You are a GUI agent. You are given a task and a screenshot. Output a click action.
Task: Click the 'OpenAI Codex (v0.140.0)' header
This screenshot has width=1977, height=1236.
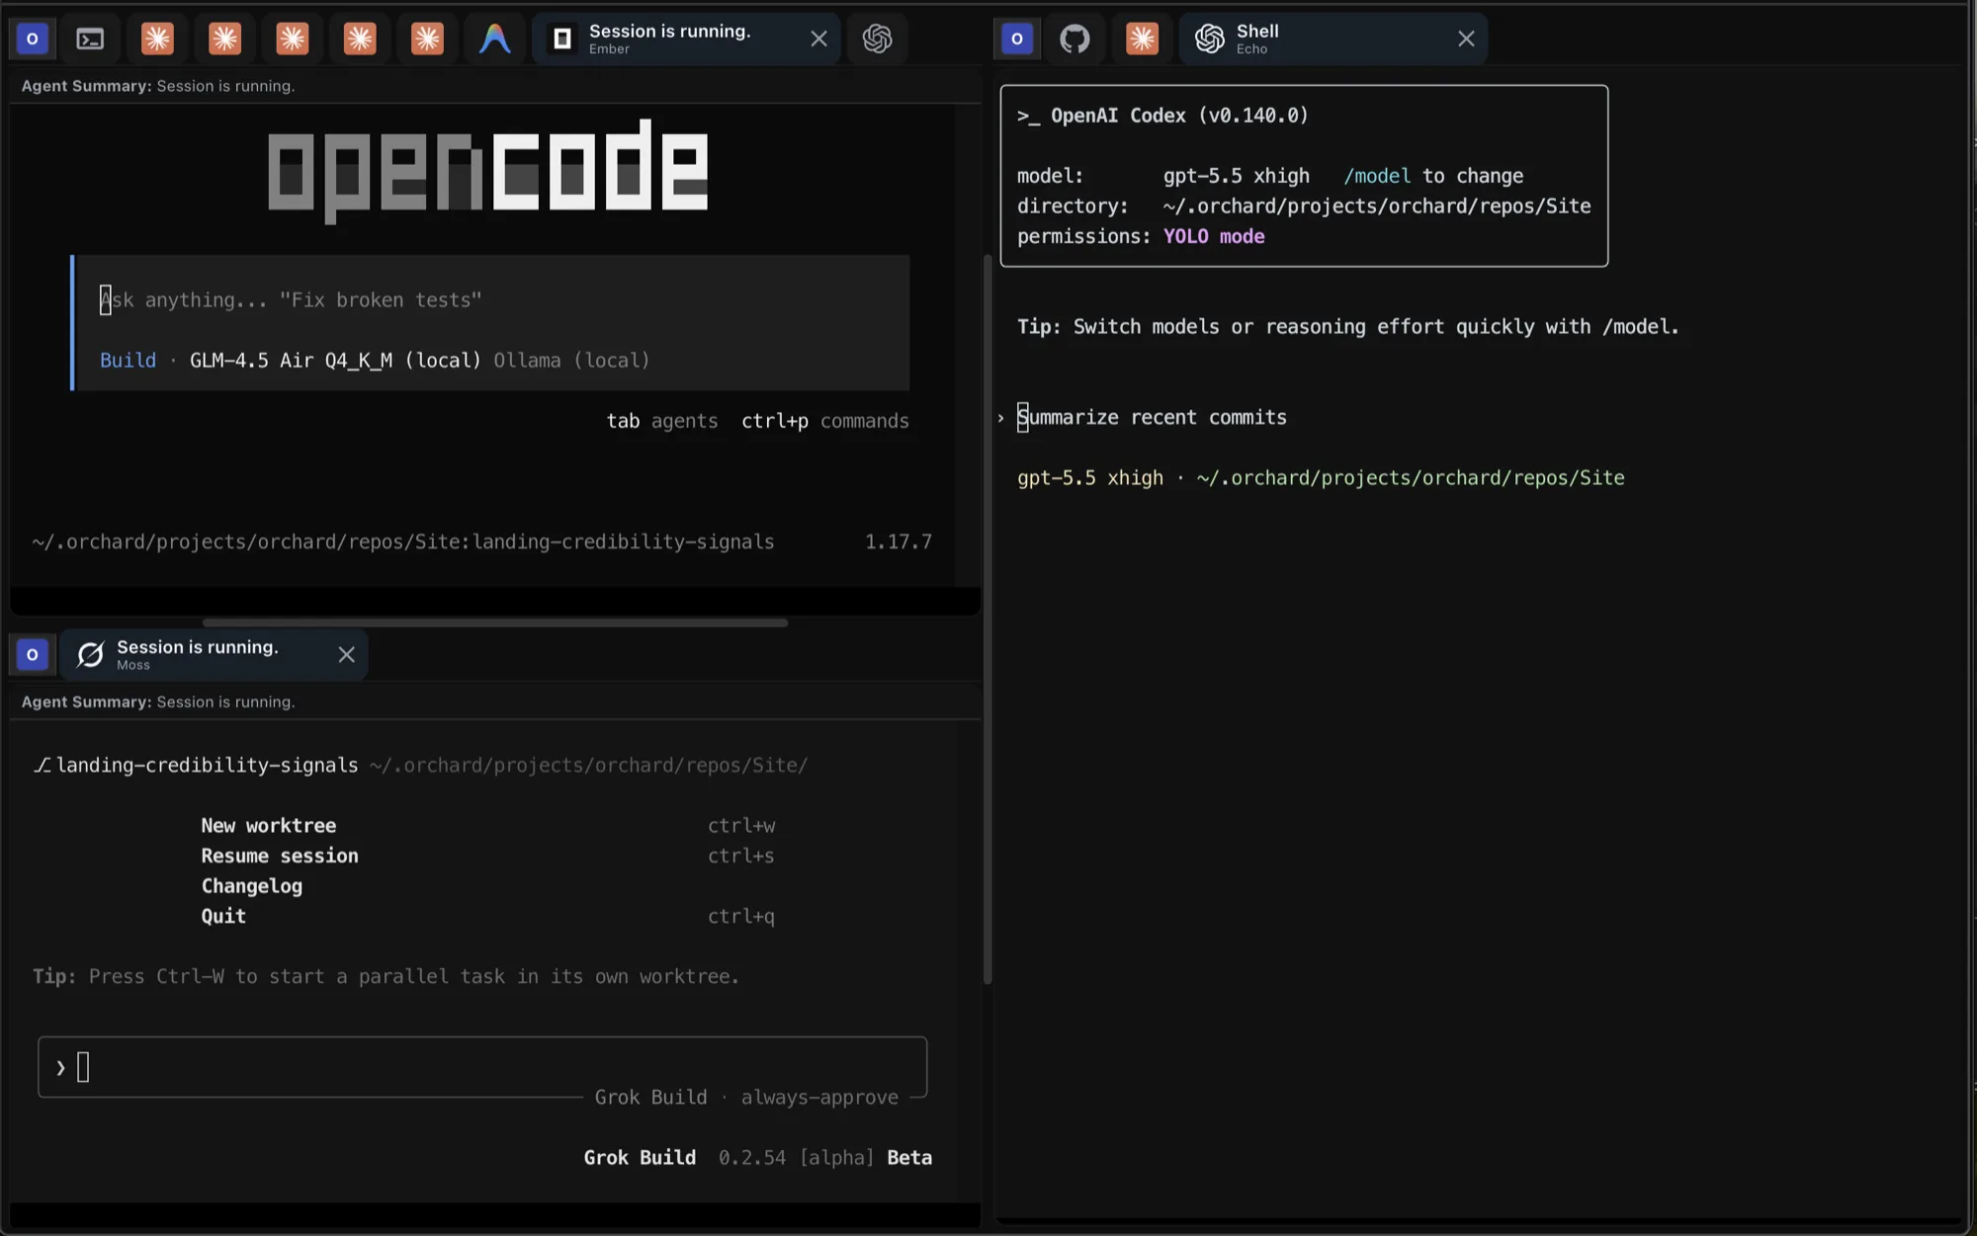tap(1162, 116)
